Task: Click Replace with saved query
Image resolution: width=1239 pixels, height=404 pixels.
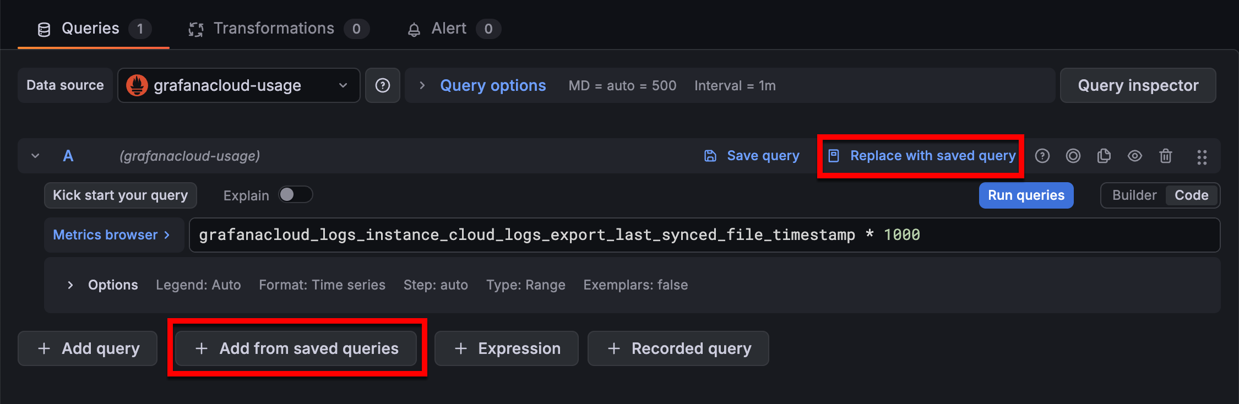Action: (x=922, y=156)
